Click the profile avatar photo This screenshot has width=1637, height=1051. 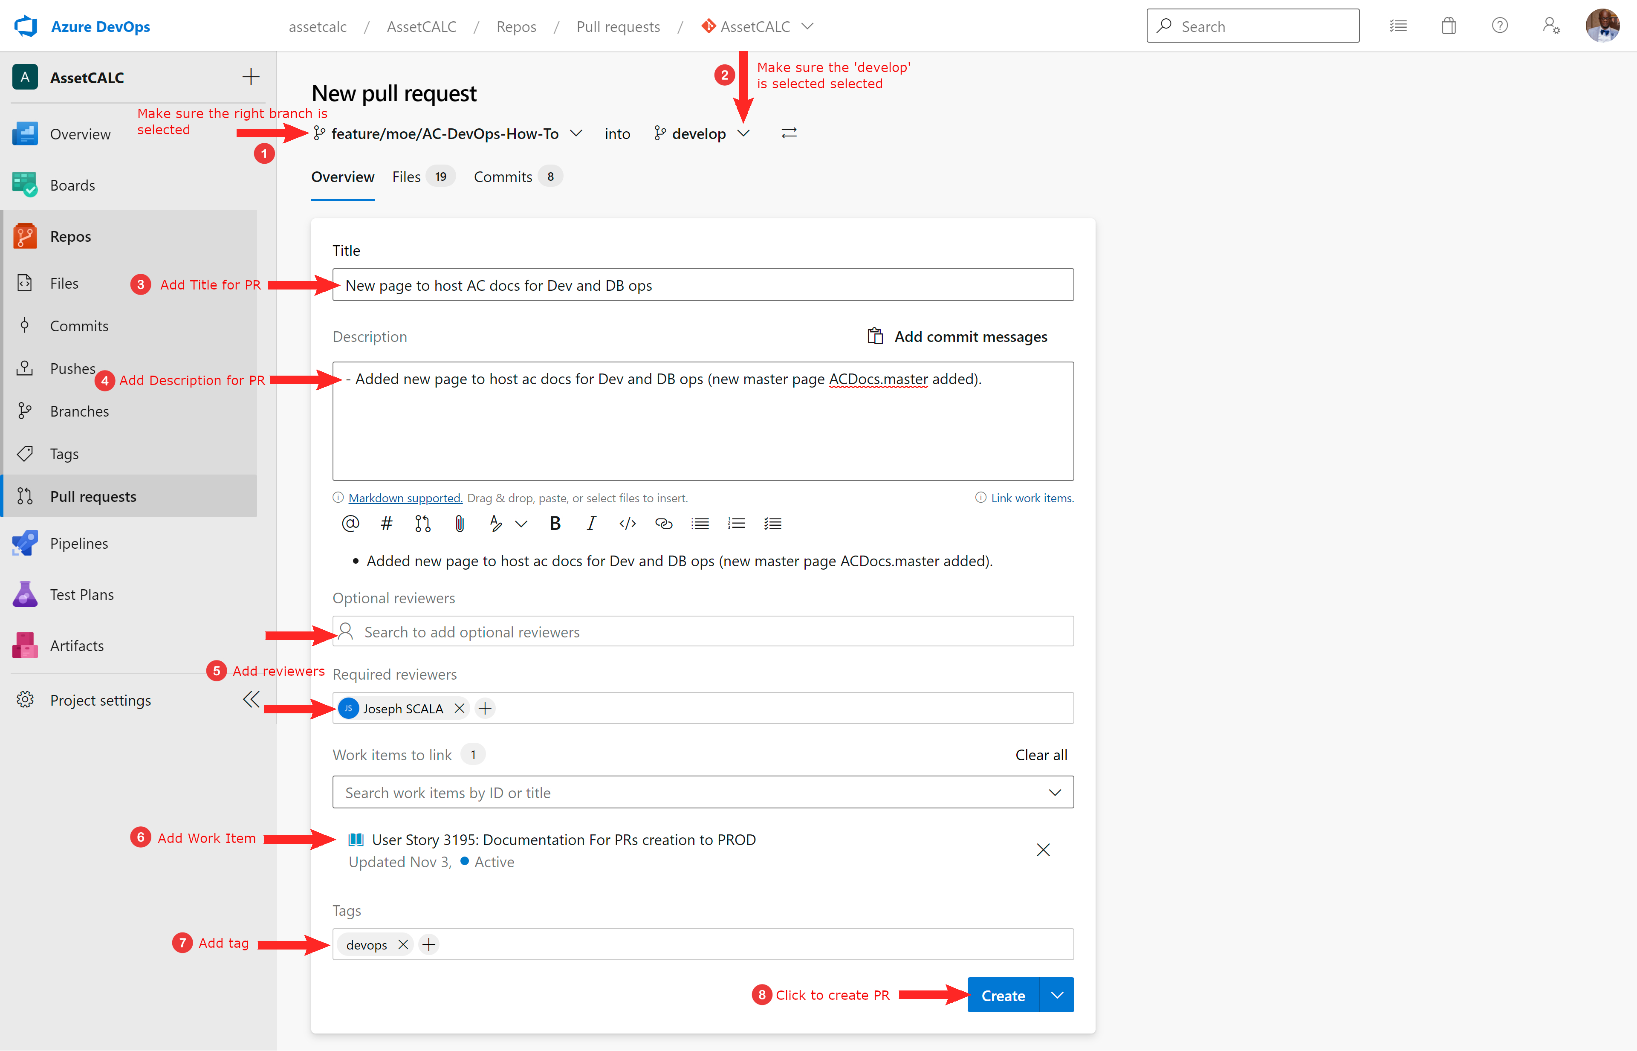pyautogui.click(x=1602, y=26)
